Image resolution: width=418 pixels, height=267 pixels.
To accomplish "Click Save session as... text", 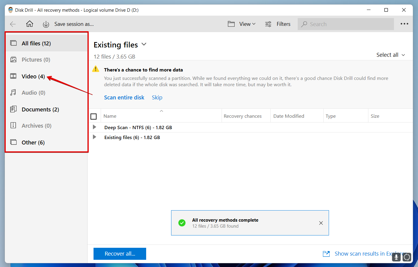I will pyautogui.click(x=74, y=24).
